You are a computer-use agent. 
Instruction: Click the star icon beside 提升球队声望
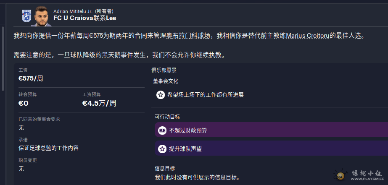point(162,149)
